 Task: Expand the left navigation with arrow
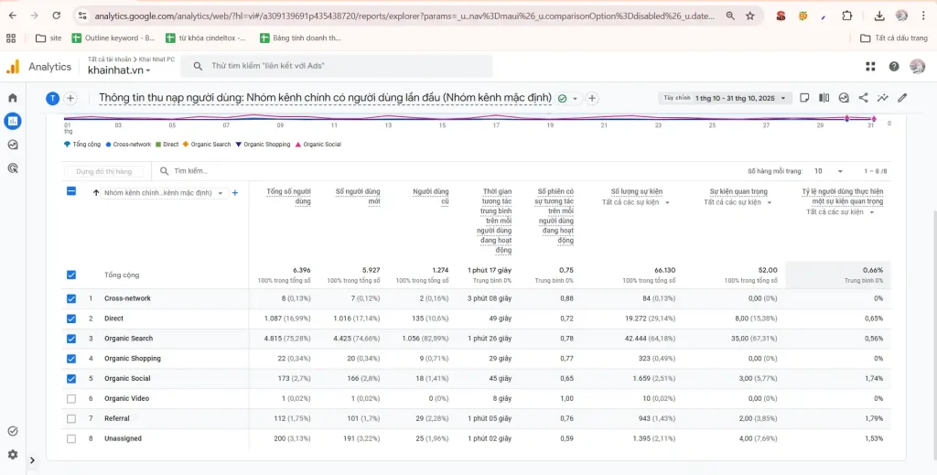point(32,460)
